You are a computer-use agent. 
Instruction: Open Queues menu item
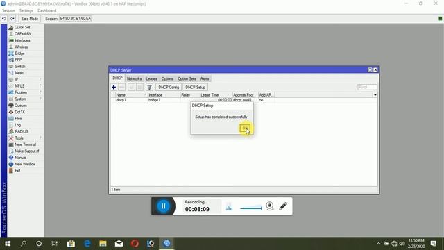click(x=21, y=106)
